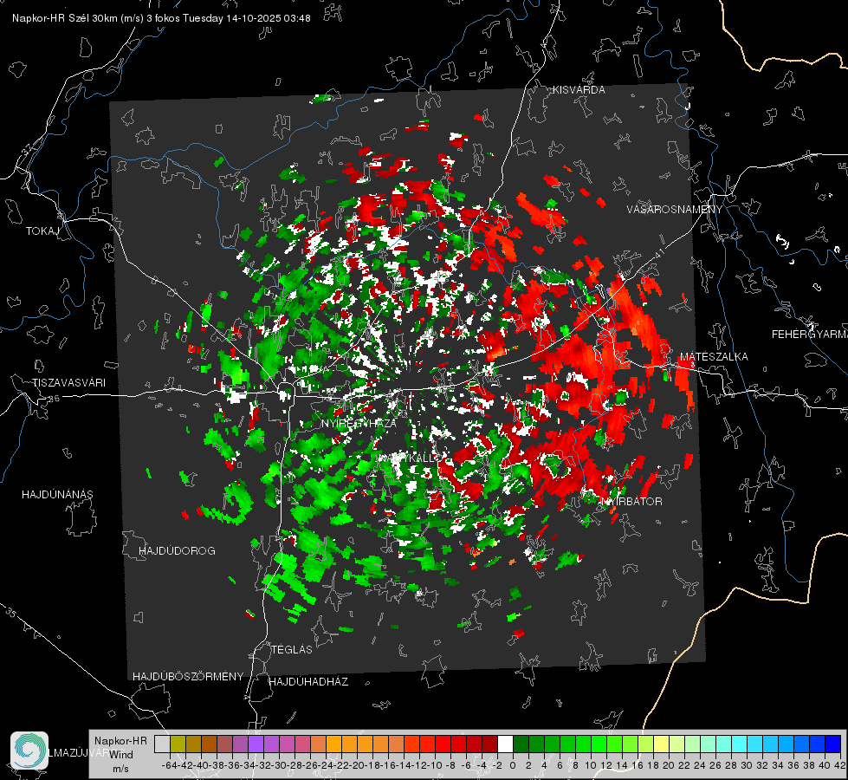The image size is (848, 780).
Task: Click the radar title text with timestamp 03:48
Action: pos(161,18)
